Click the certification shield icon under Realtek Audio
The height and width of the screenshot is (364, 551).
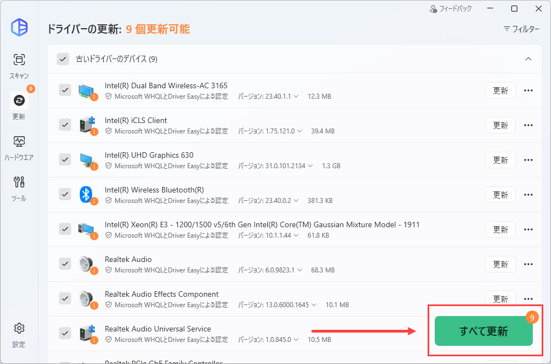pyautogui.click(x=109, y=270)
